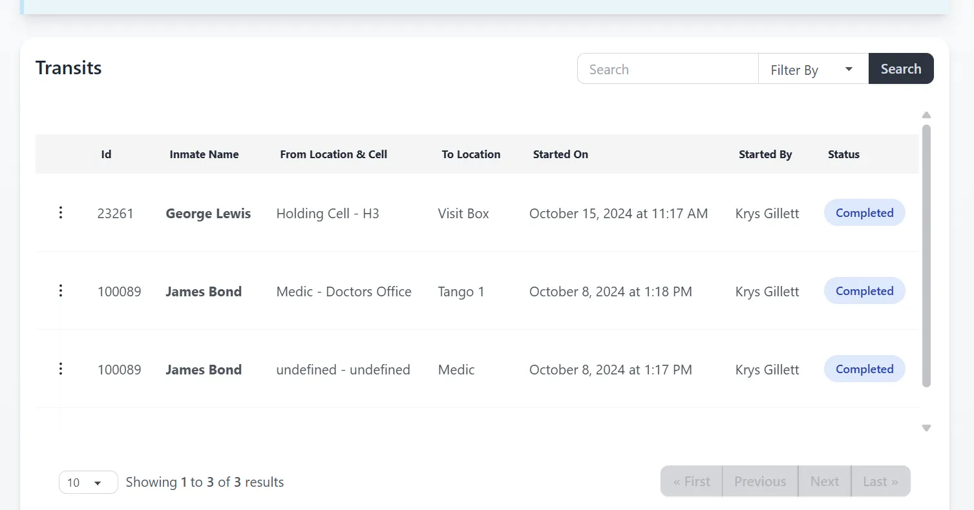Viewport: 974px width, 510px height.
Task: Click the Next pagination button
Action: 825,482
